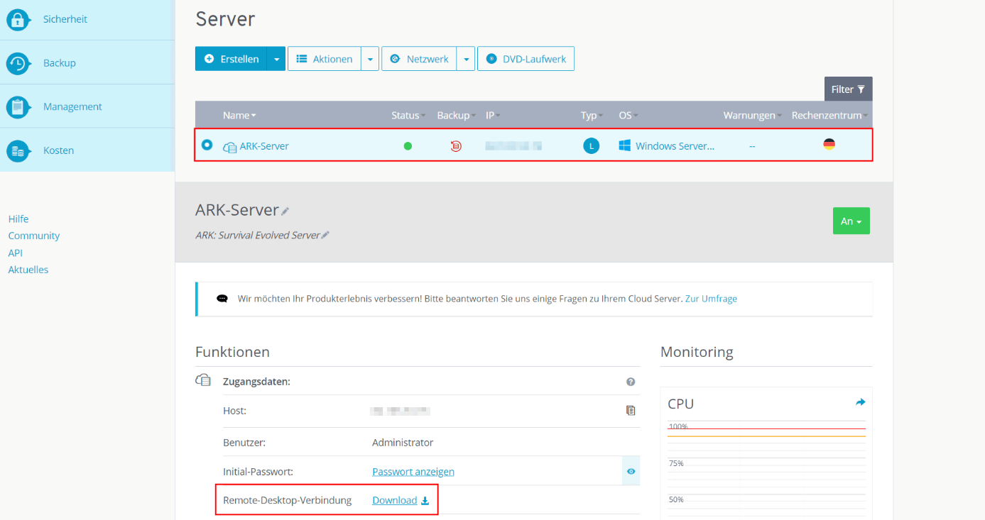Download the Remote-Desktop-Verbindung file
The width and height of the screenshot is (985, 520).
(x=401, y=500)
